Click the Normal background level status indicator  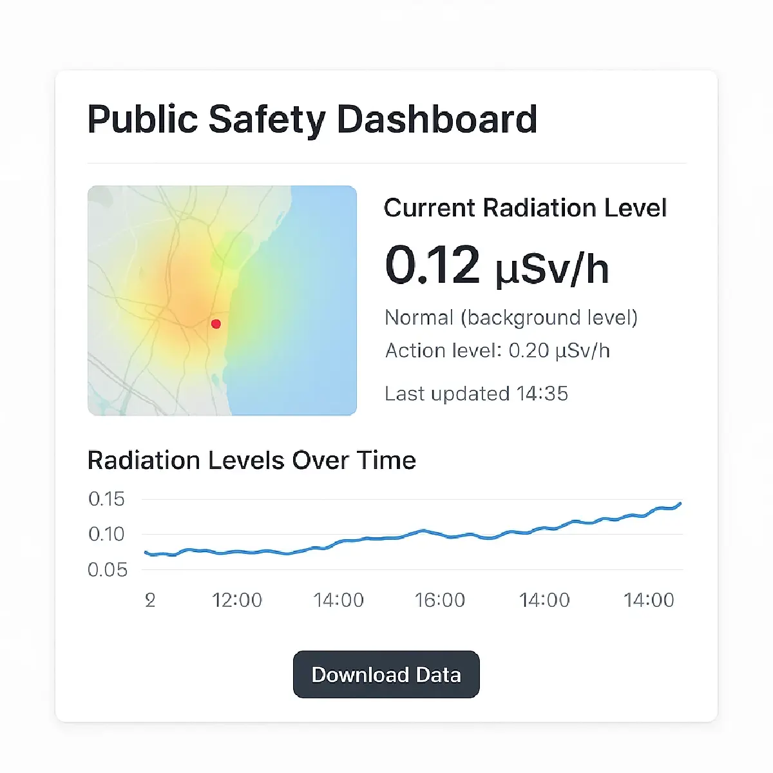512,317
